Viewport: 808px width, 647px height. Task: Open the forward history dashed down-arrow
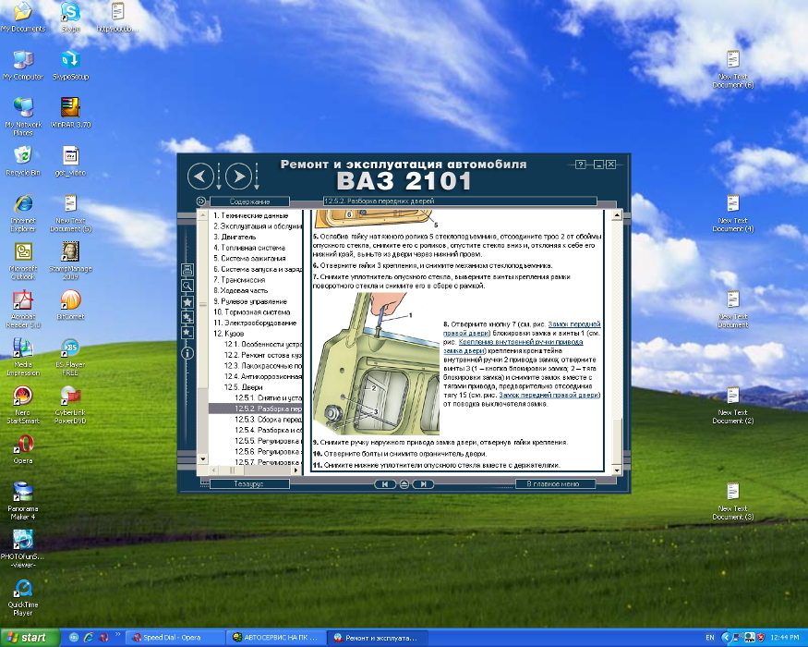pyautogui.click(x=257, y=177)
